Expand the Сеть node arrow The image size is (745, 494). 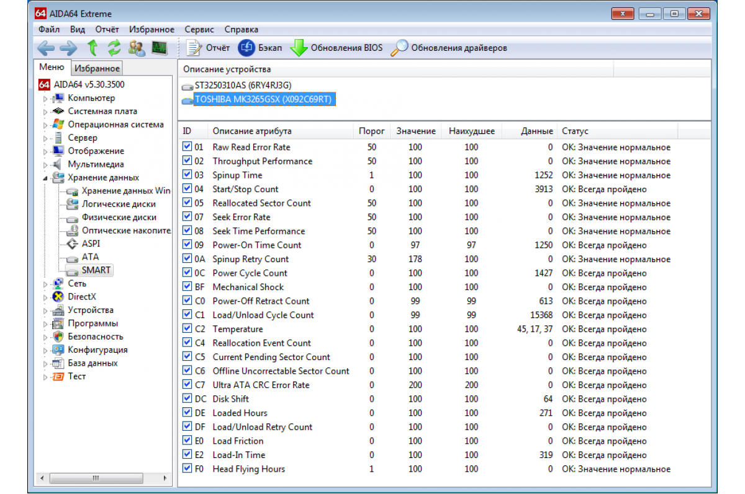pyautogui.click(x=45, y=284)
